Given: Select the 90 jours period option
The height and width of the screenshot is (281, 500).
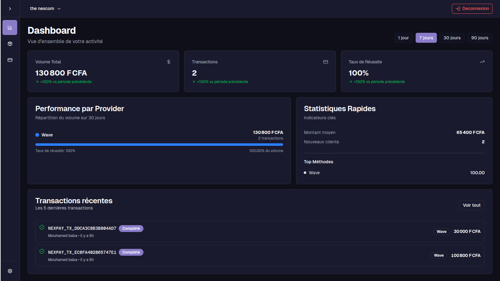Looking at the screenshot, I should [479, 38].
